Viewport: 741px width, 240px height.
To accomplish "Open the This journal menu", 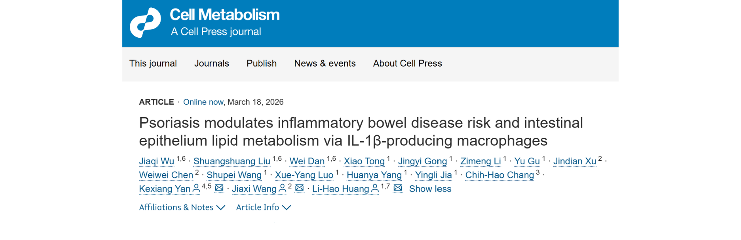I will point(153,63).
